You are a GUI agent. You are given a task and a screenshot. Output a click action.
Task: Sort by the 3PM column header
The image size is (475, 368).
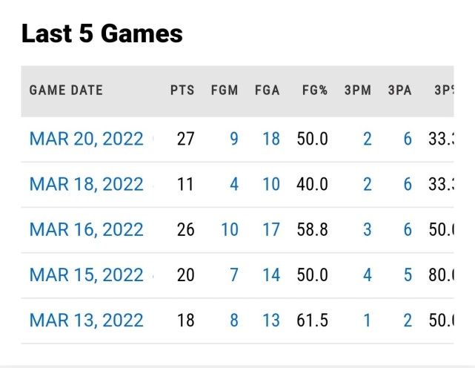358,91
